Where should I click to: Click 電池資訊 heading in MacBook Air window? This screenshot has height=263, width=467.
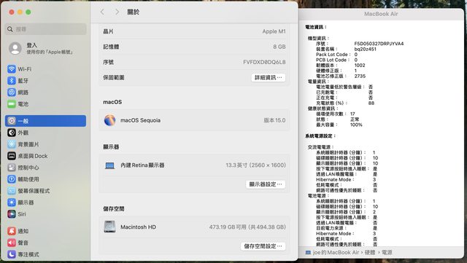click(316, 27)
